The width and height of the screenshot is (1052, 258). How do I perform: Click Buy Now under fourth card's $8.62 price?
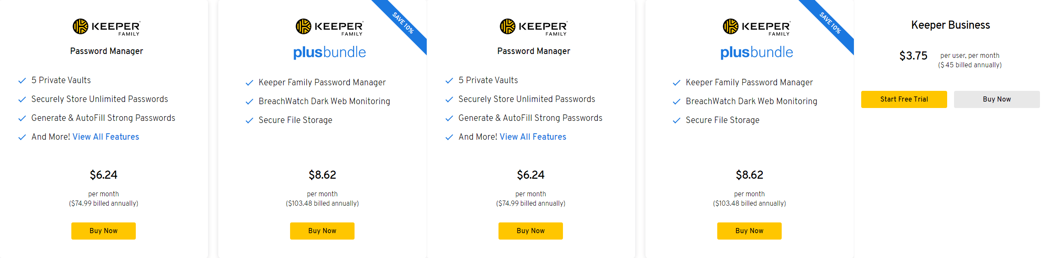[749, 231]
